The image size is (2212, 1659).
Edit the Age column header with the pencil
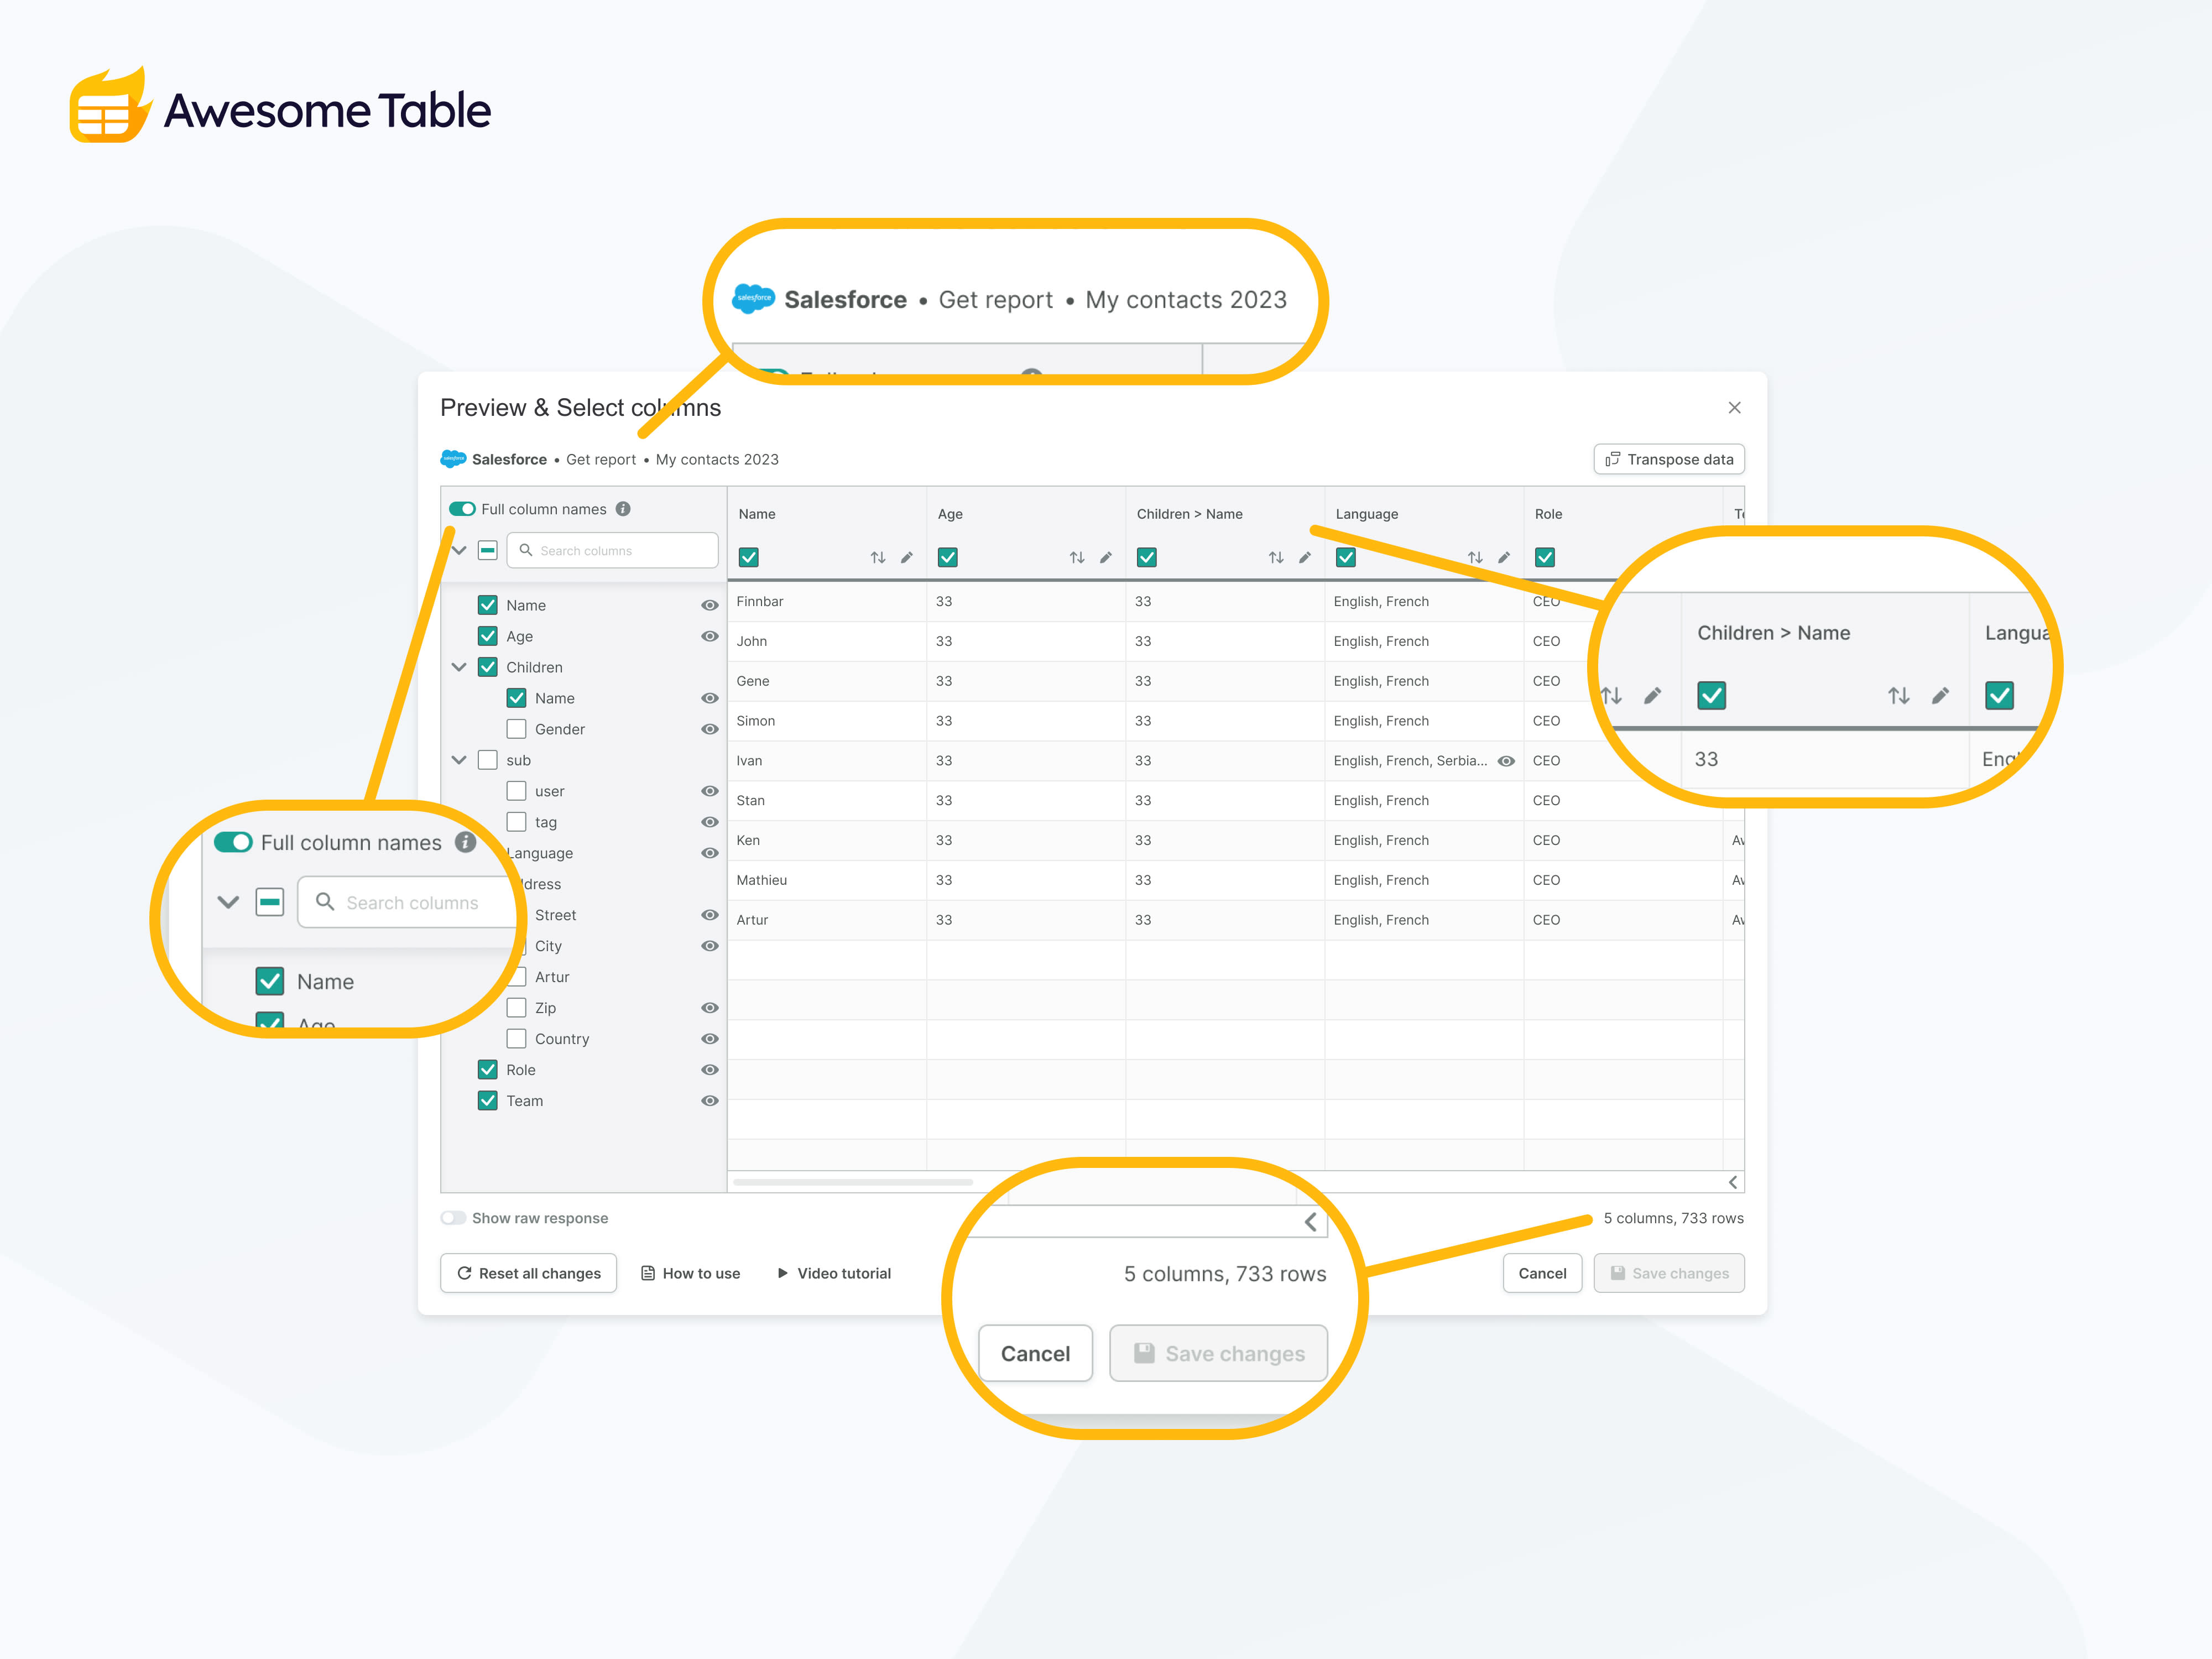pos(1106,558)
